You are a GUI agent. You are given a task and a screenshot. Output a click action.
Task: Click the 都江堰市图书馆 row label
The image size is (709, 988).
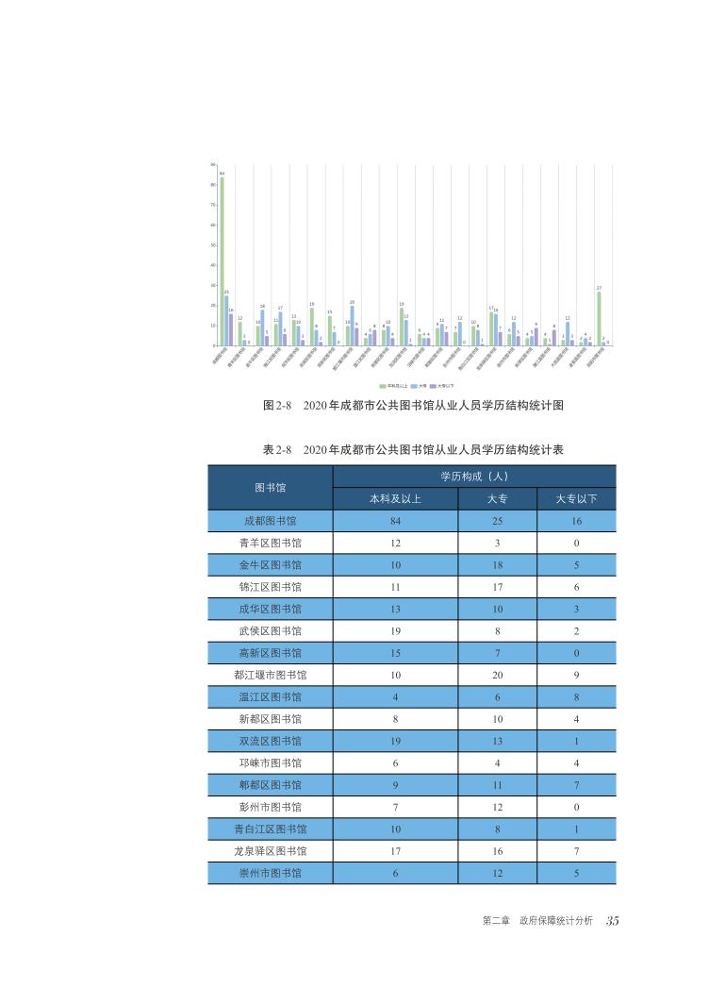[271, 676]
